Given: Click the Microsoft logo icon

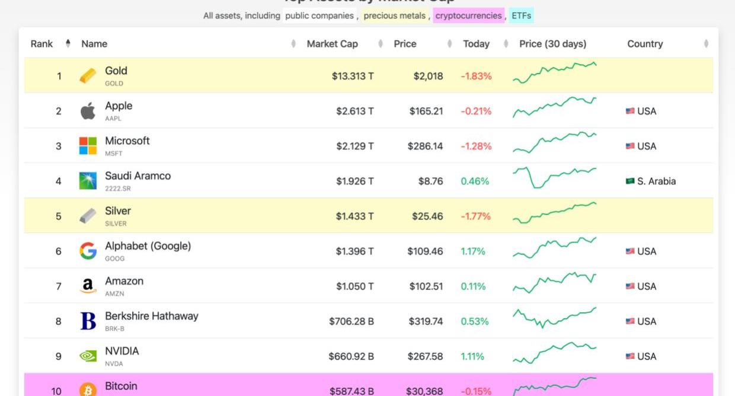Looking at the screenshot, I should pos(88,146).
